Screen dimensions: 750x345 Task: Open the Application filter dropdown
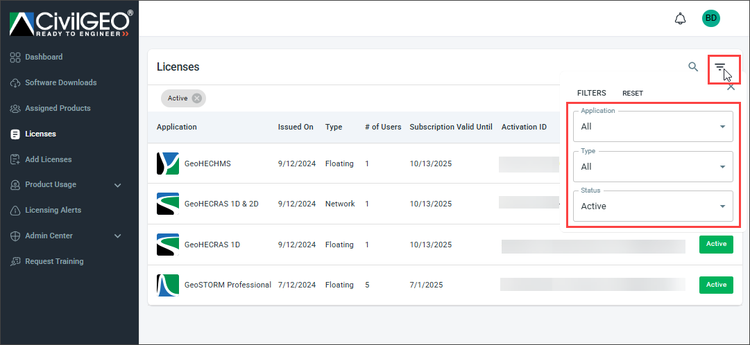[653, 126]
